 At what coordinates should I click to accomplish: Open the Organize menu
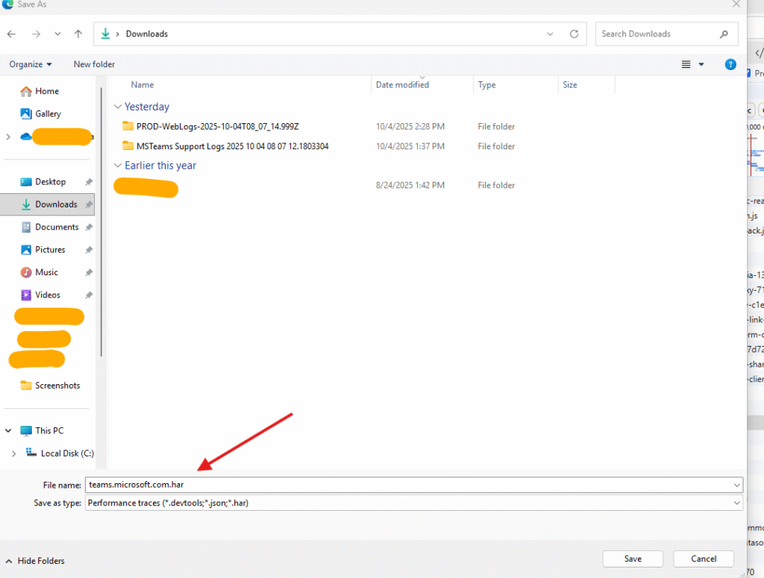[31, 65]
